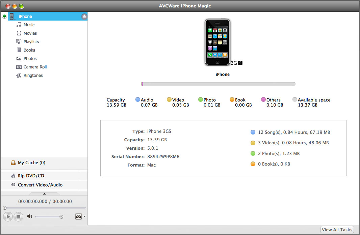
Task: Open the Movies category
Action: coord(30,33)
